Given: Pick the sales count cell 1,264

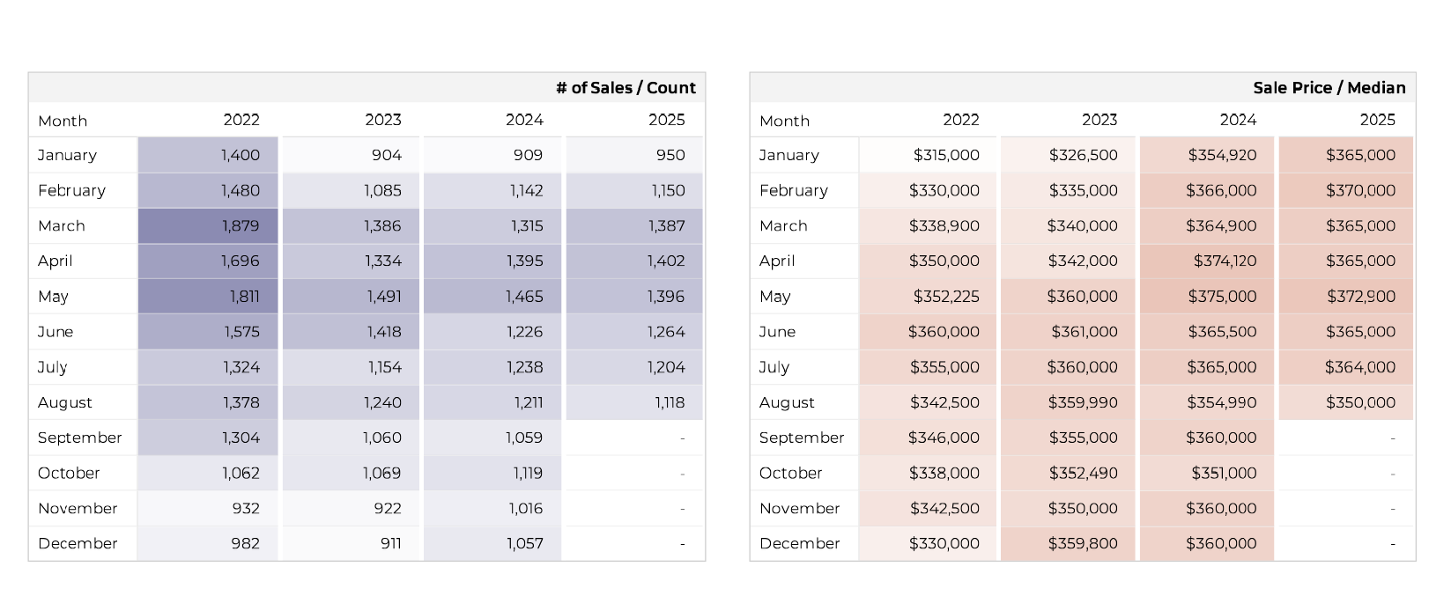Looking at the screenshot, I should click(x=634, y=332).
